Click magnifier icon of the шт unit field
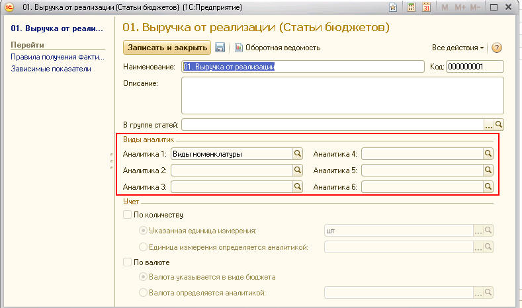This screenshot has width=522, height=308. click(x=488, y=231)
